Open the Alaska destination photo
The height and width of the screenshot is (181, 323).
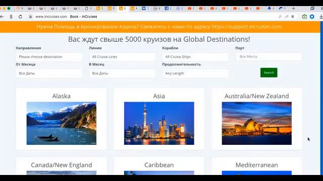click(62, 123)
